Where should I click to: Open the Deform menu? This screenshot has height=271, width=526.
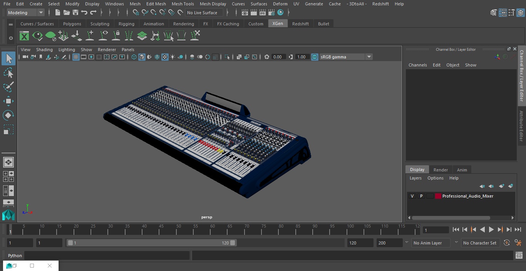(280, 4)
